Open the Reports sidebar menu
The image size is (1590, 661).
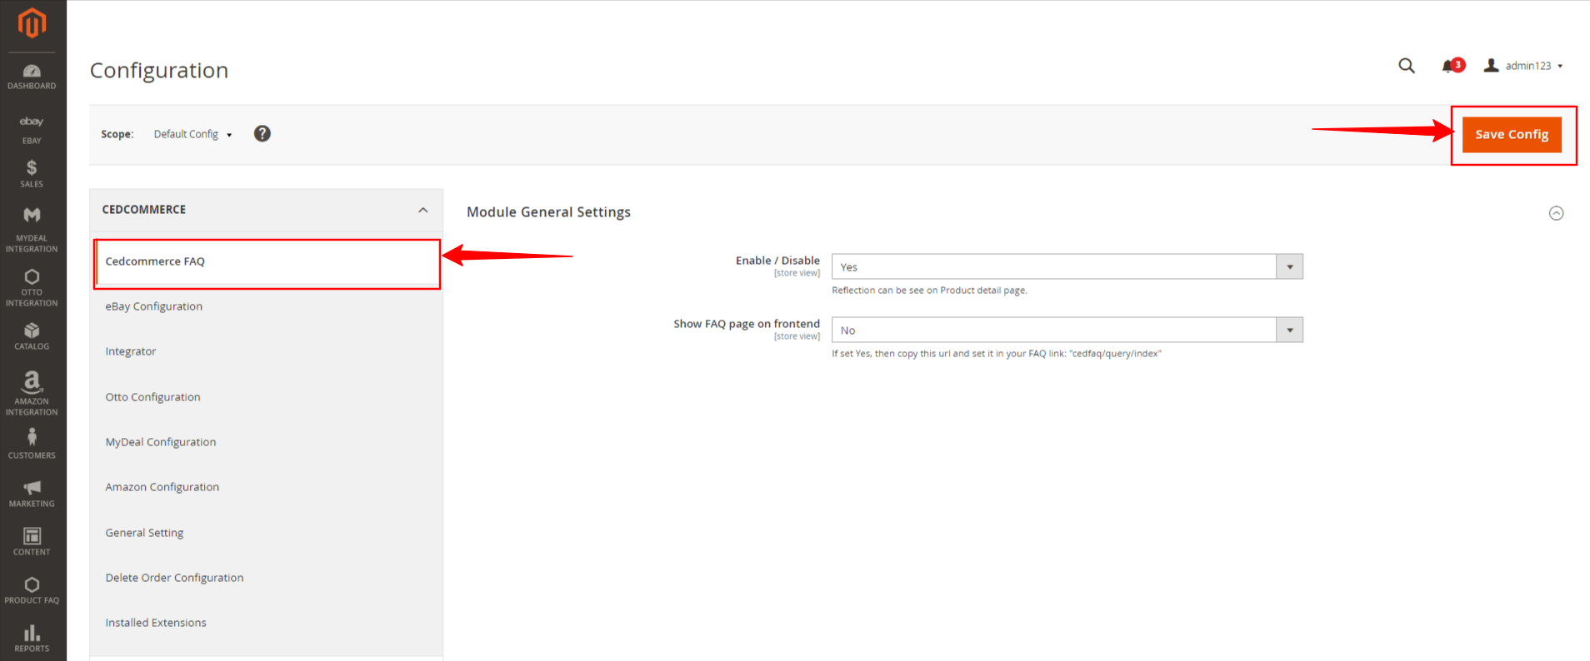coord(32,639)
